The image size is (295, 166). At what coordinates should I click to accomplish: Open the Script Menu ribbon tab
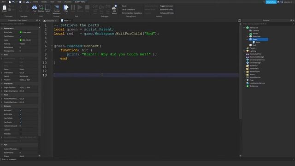[80, 2]
